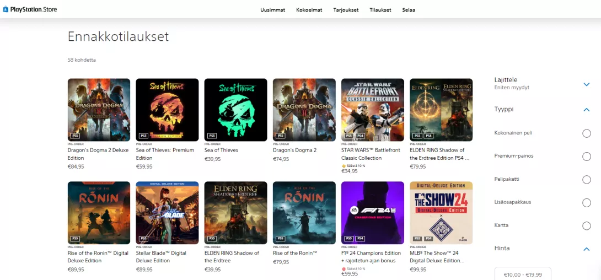
Task: Open the Uusimmat menu item
Action: tap(272, 10)
